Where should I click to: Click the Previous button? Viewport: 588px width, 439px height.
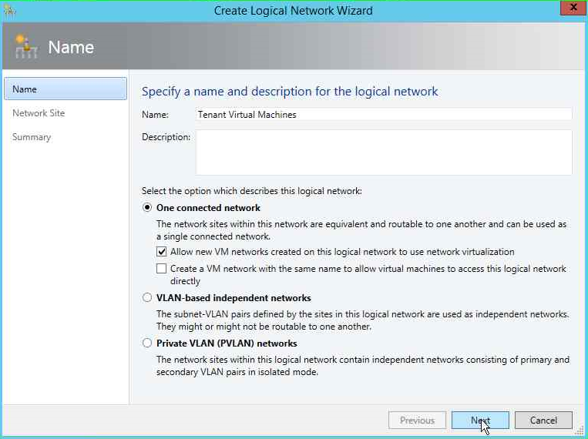418,421
